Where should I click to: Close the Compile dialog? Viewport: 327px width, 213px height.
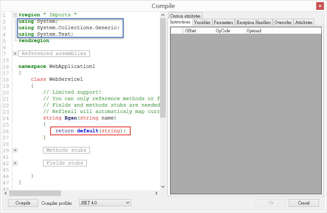[x=320, y=6]
